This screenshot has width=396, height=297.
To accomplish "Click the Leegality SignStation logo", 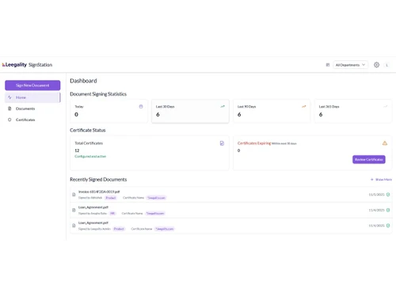I will 27,65.
